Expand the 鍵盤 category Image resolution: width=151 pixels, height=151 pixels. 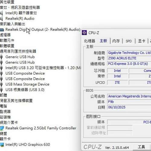3,133
